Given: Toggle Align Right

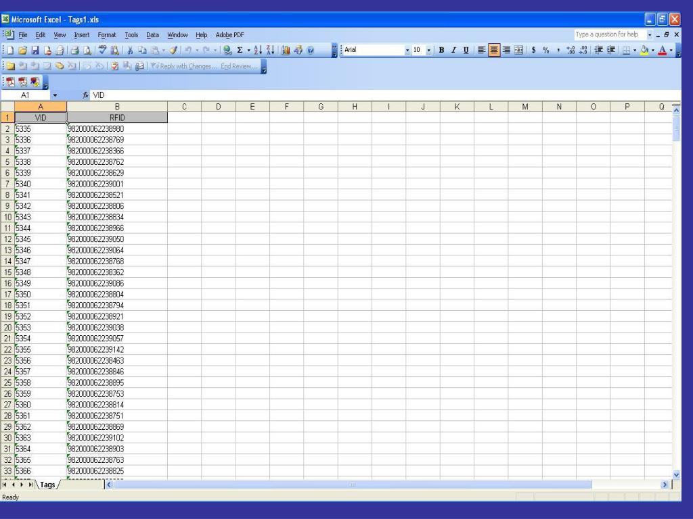Looking at the screenshot, I should tap(506, 50).
